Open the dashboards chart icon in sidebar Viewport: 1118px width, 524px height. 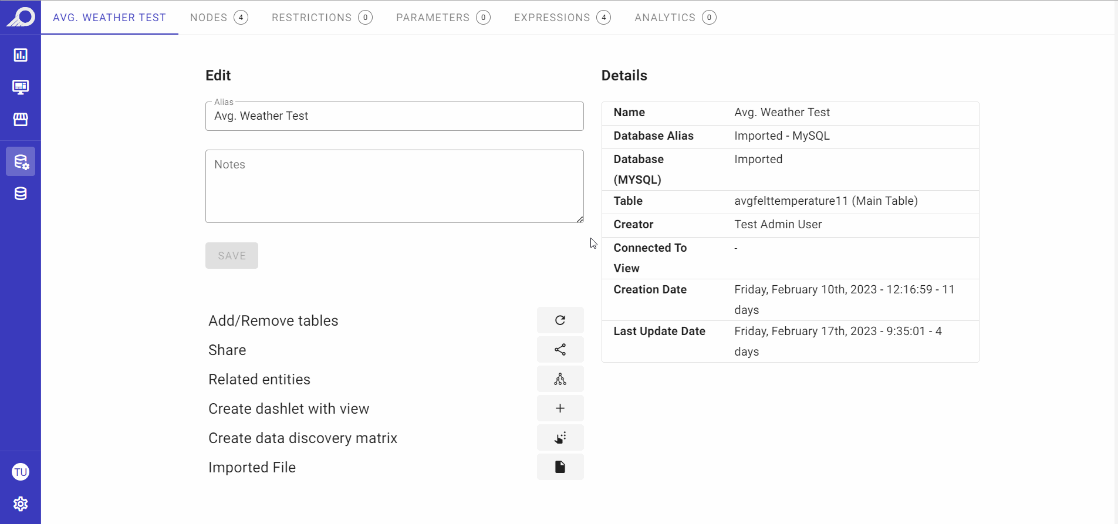[21, 55]
